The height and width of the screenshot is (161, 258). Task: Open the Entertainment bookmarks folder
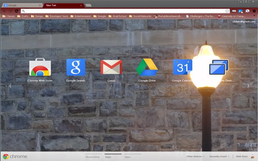[81, 16]
